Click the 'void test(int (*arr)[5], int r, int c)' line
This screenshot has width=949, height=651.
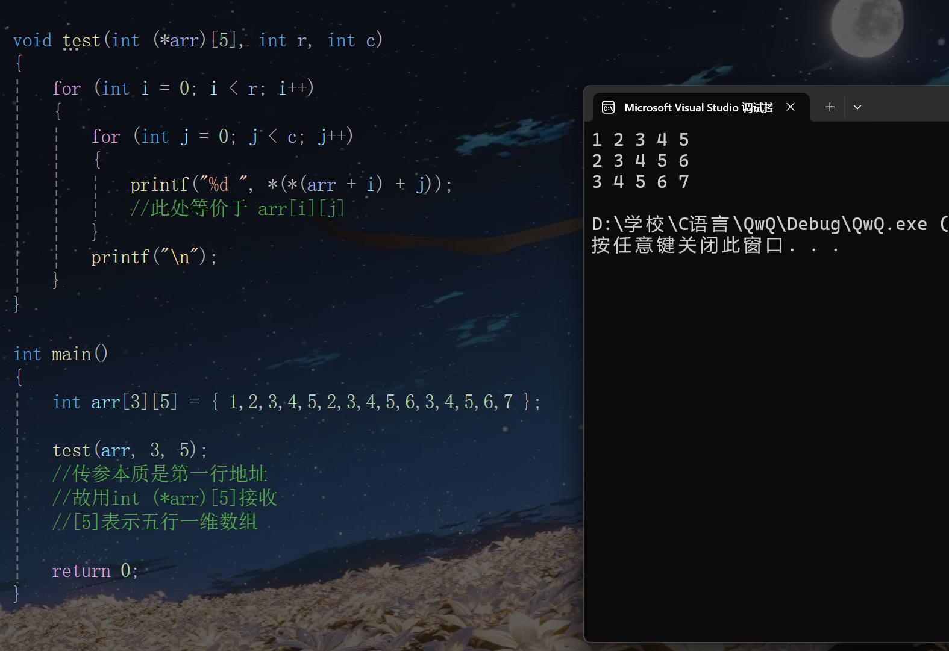click(198, 40)
